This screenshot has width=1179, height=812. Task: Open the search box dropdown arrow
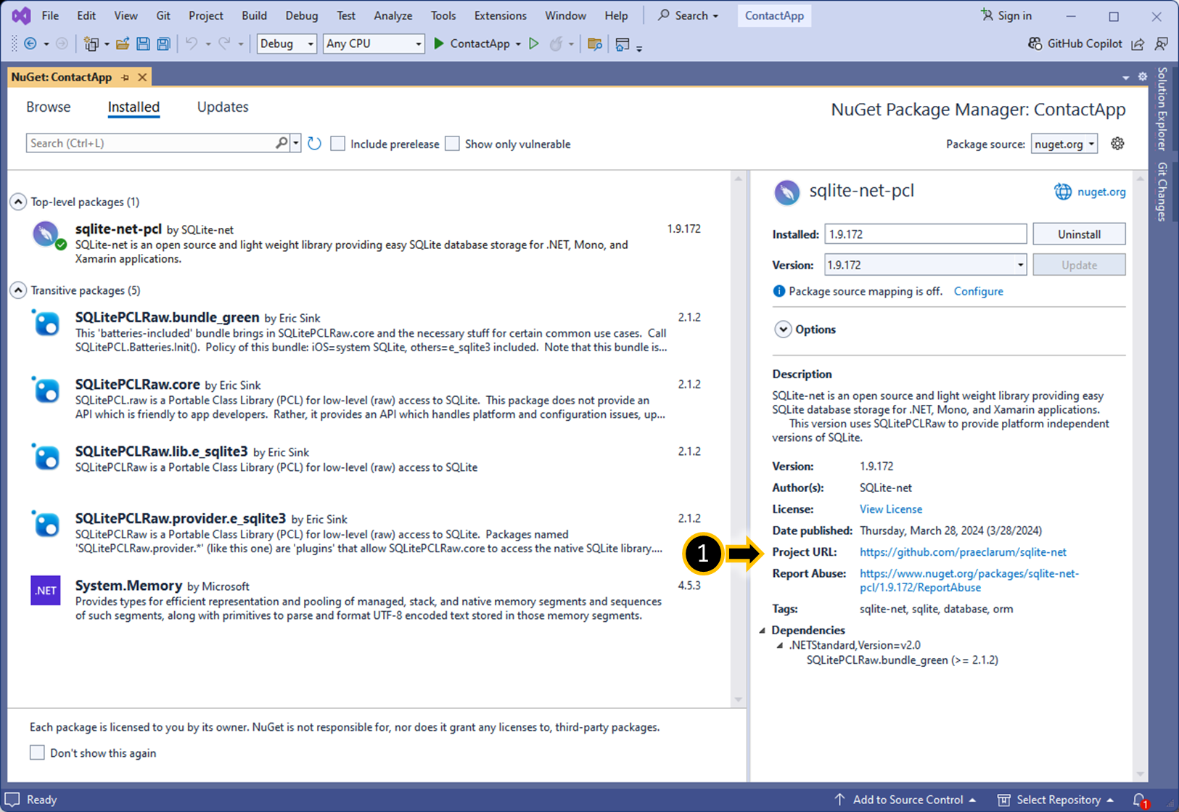coord(295,143)
